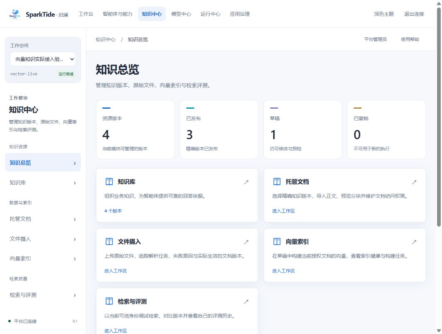
Task: Expand 检索与评测 sidebar chevron
Action: tap(75, 295)
